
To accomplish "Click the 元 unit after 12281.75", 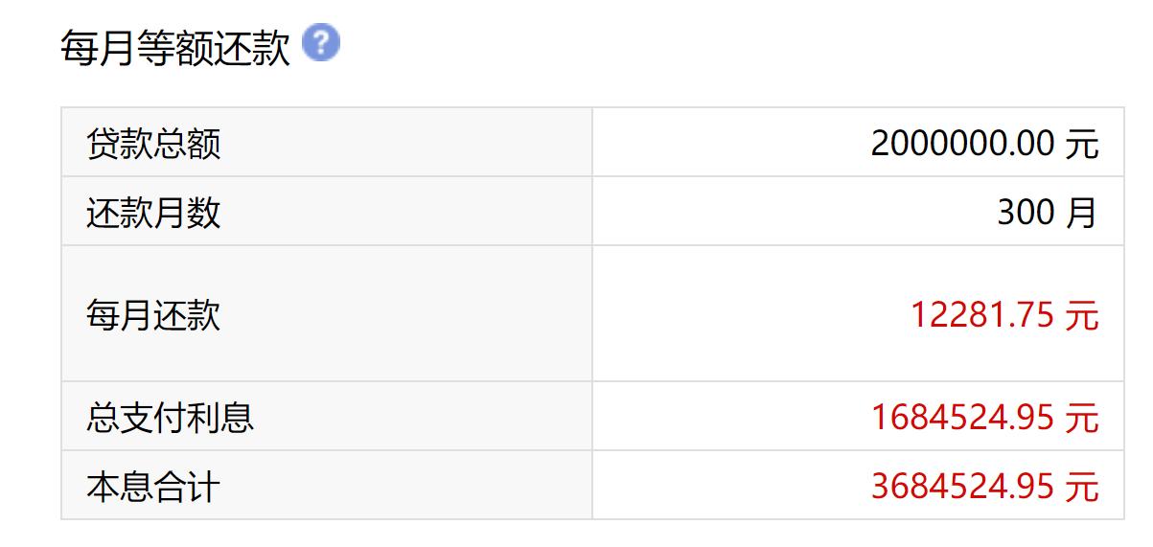I will point(1082,314).
